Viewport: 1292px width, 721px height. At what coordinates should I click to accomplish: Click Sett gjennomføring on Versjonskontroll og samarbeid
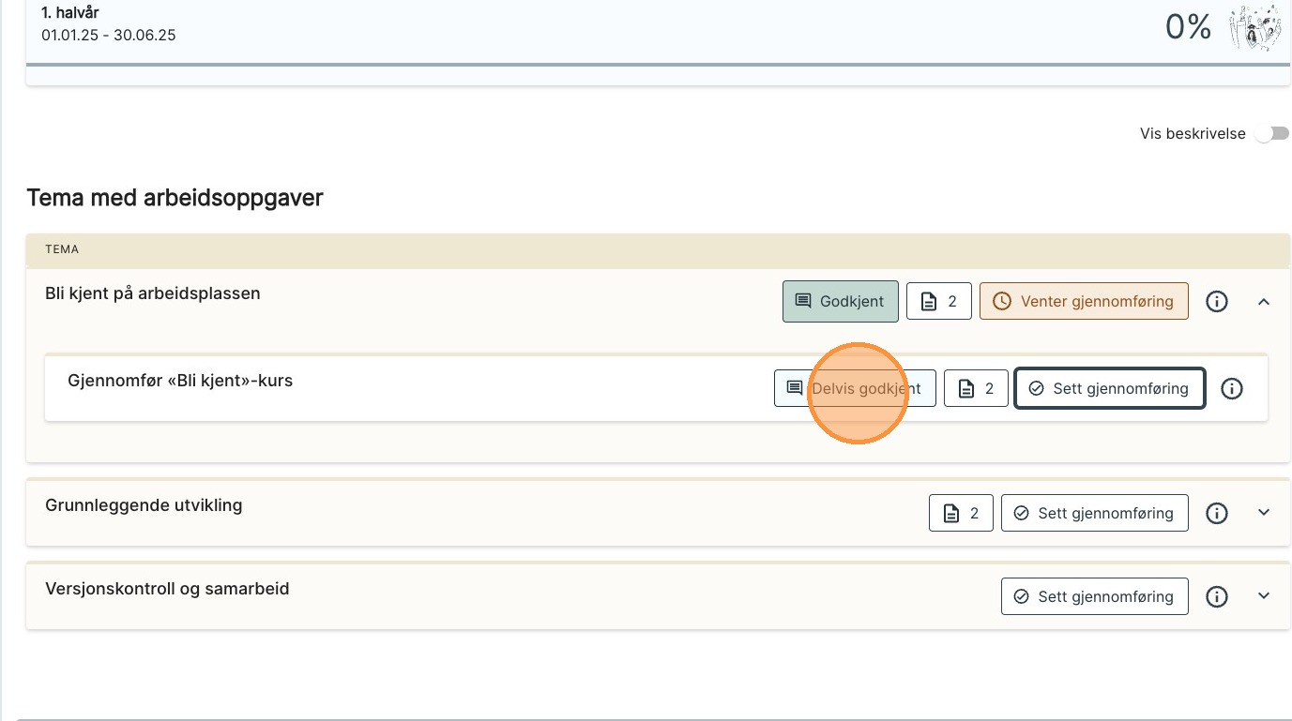point(1094,596)
